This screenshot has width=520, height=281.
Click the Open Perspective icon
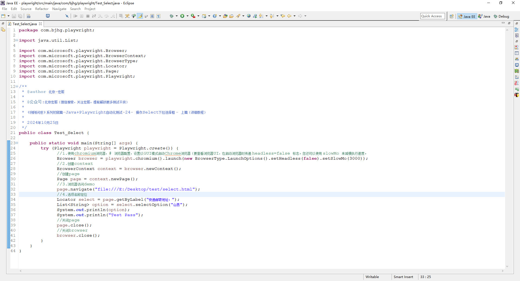(451, 16)
